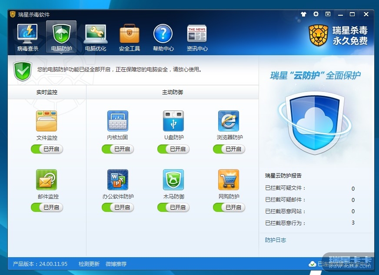
Task: Open the 电脑优化 optimization section
Action: tap(96, 37)
